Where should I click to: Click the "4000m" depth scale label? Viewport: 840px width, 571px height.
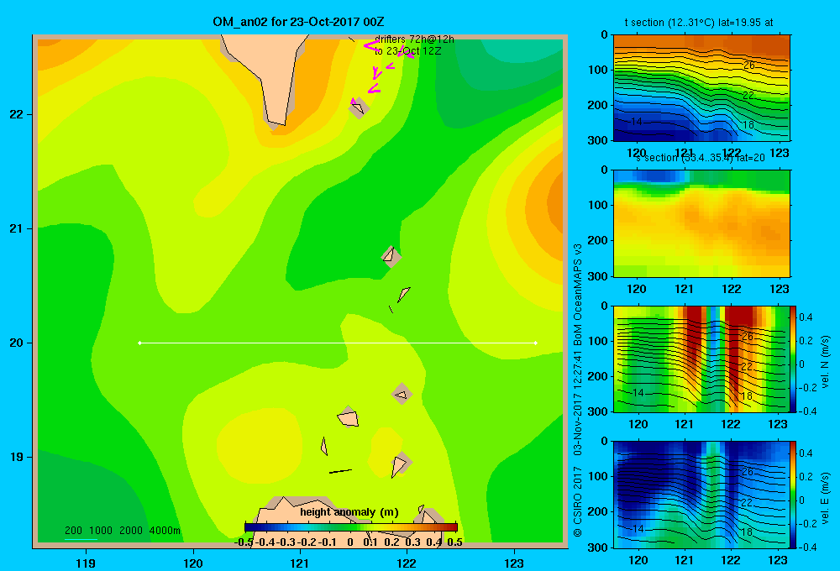coord(165,531)
